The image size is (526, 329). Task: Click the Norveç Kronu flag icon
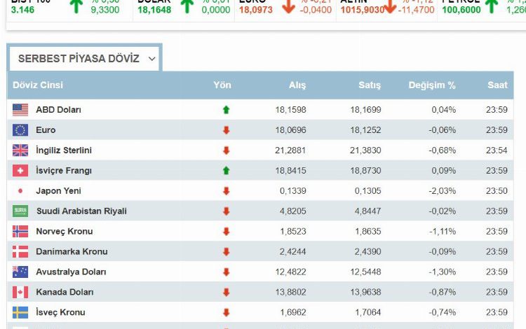pos(20,231)
